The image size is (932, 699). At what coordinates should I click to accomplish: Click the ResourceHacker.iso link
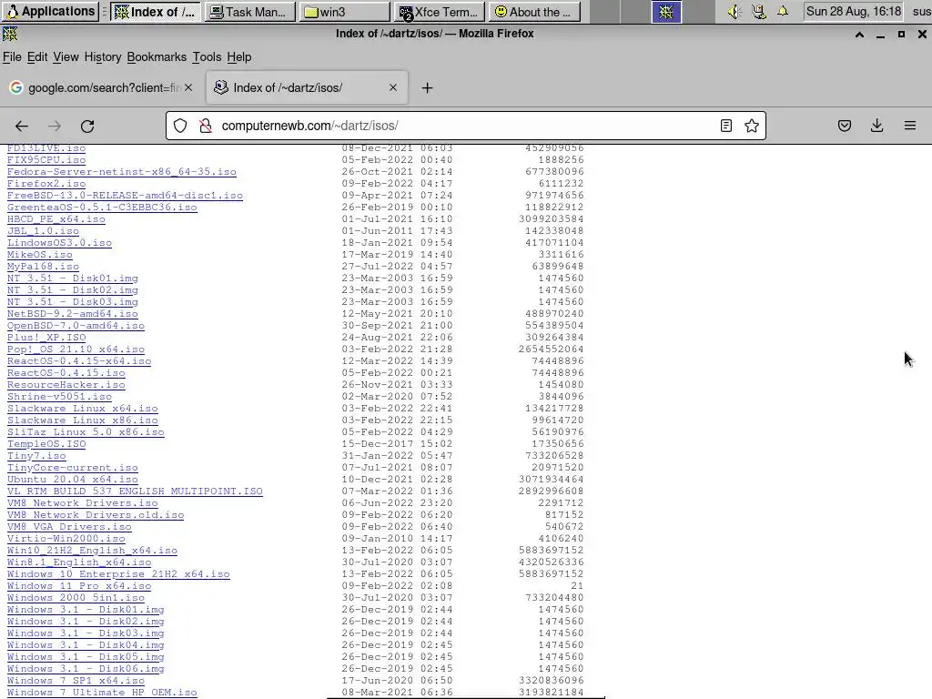click(x=66, y=385)
